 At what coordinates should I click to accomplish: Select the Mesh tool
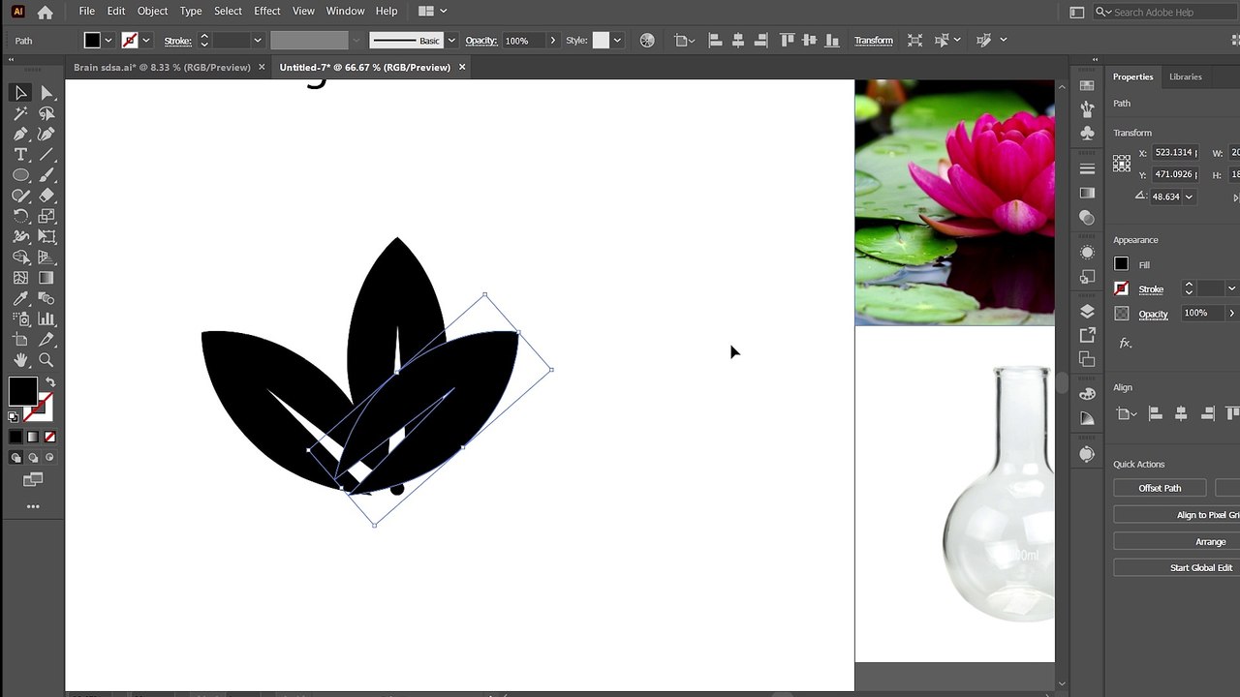pyautogui.click(x=20, y=278)
